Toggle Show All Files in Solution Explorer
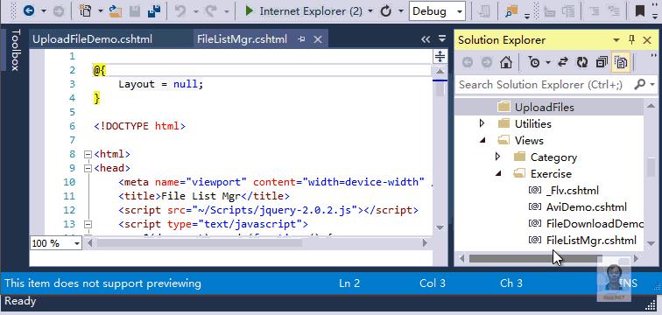Screen dimensions: 662x315 pos(621,63)
